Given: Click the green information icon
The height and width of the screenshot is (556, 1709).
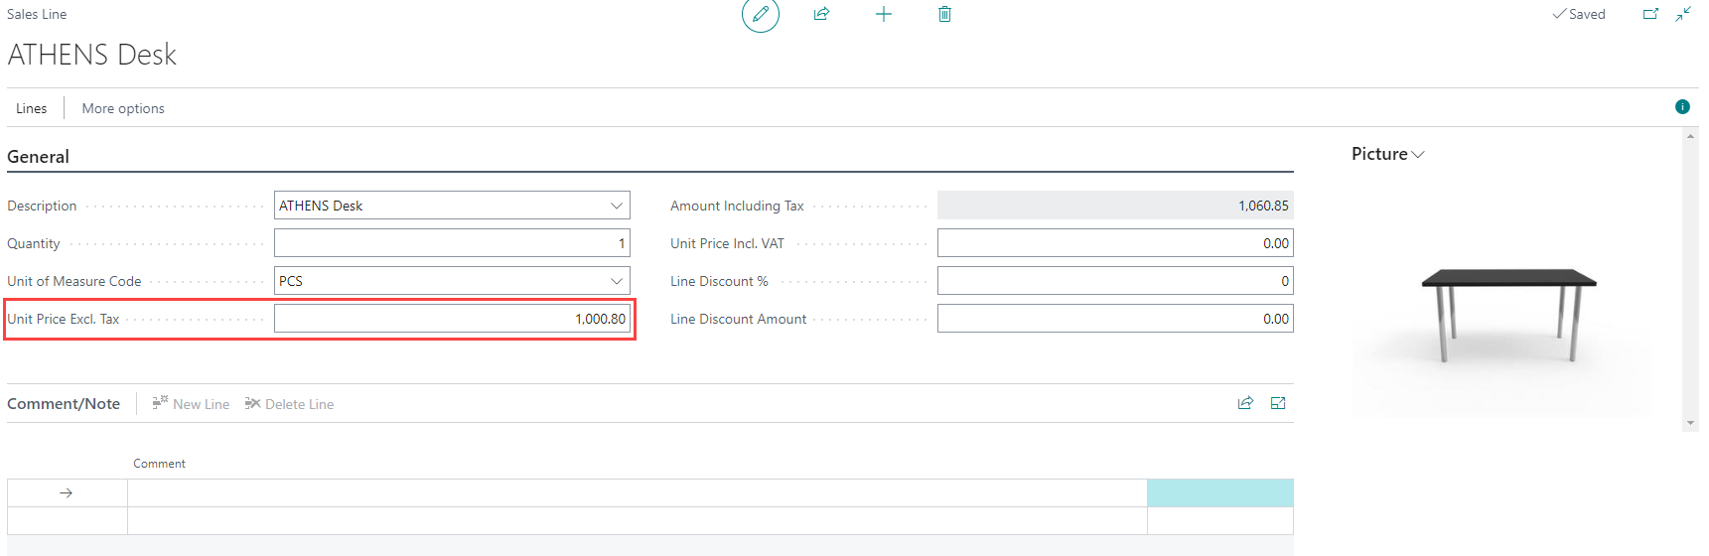Looking at the screenshot, I should 1682,107.
